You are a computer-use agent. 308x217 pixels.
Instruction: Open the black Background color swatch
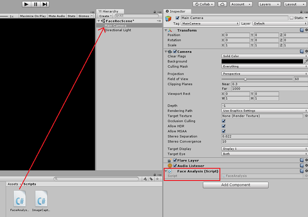pyautogui.click(x=262, y=61)
